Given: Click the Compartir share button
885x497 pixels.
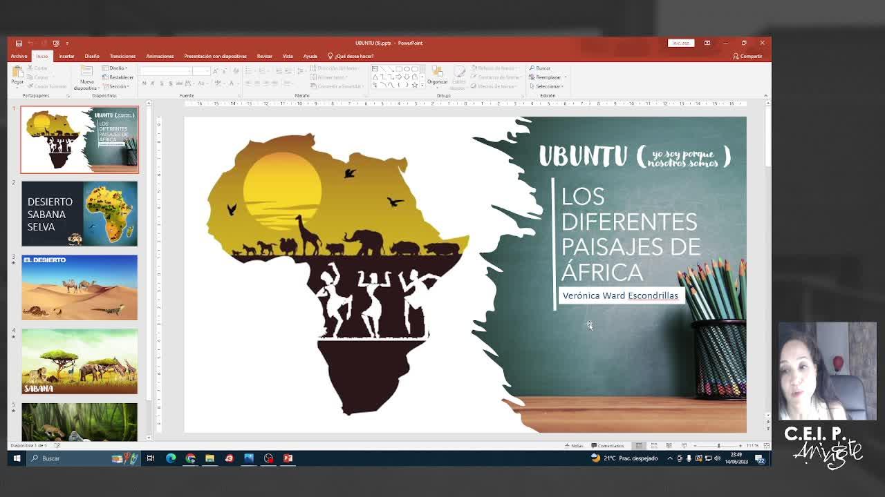Looking at the screenshot, I should [747, 56].
